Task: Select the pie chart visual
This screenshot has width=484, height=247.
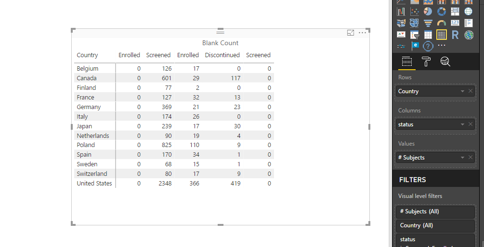Action: (x=428, y=12)
